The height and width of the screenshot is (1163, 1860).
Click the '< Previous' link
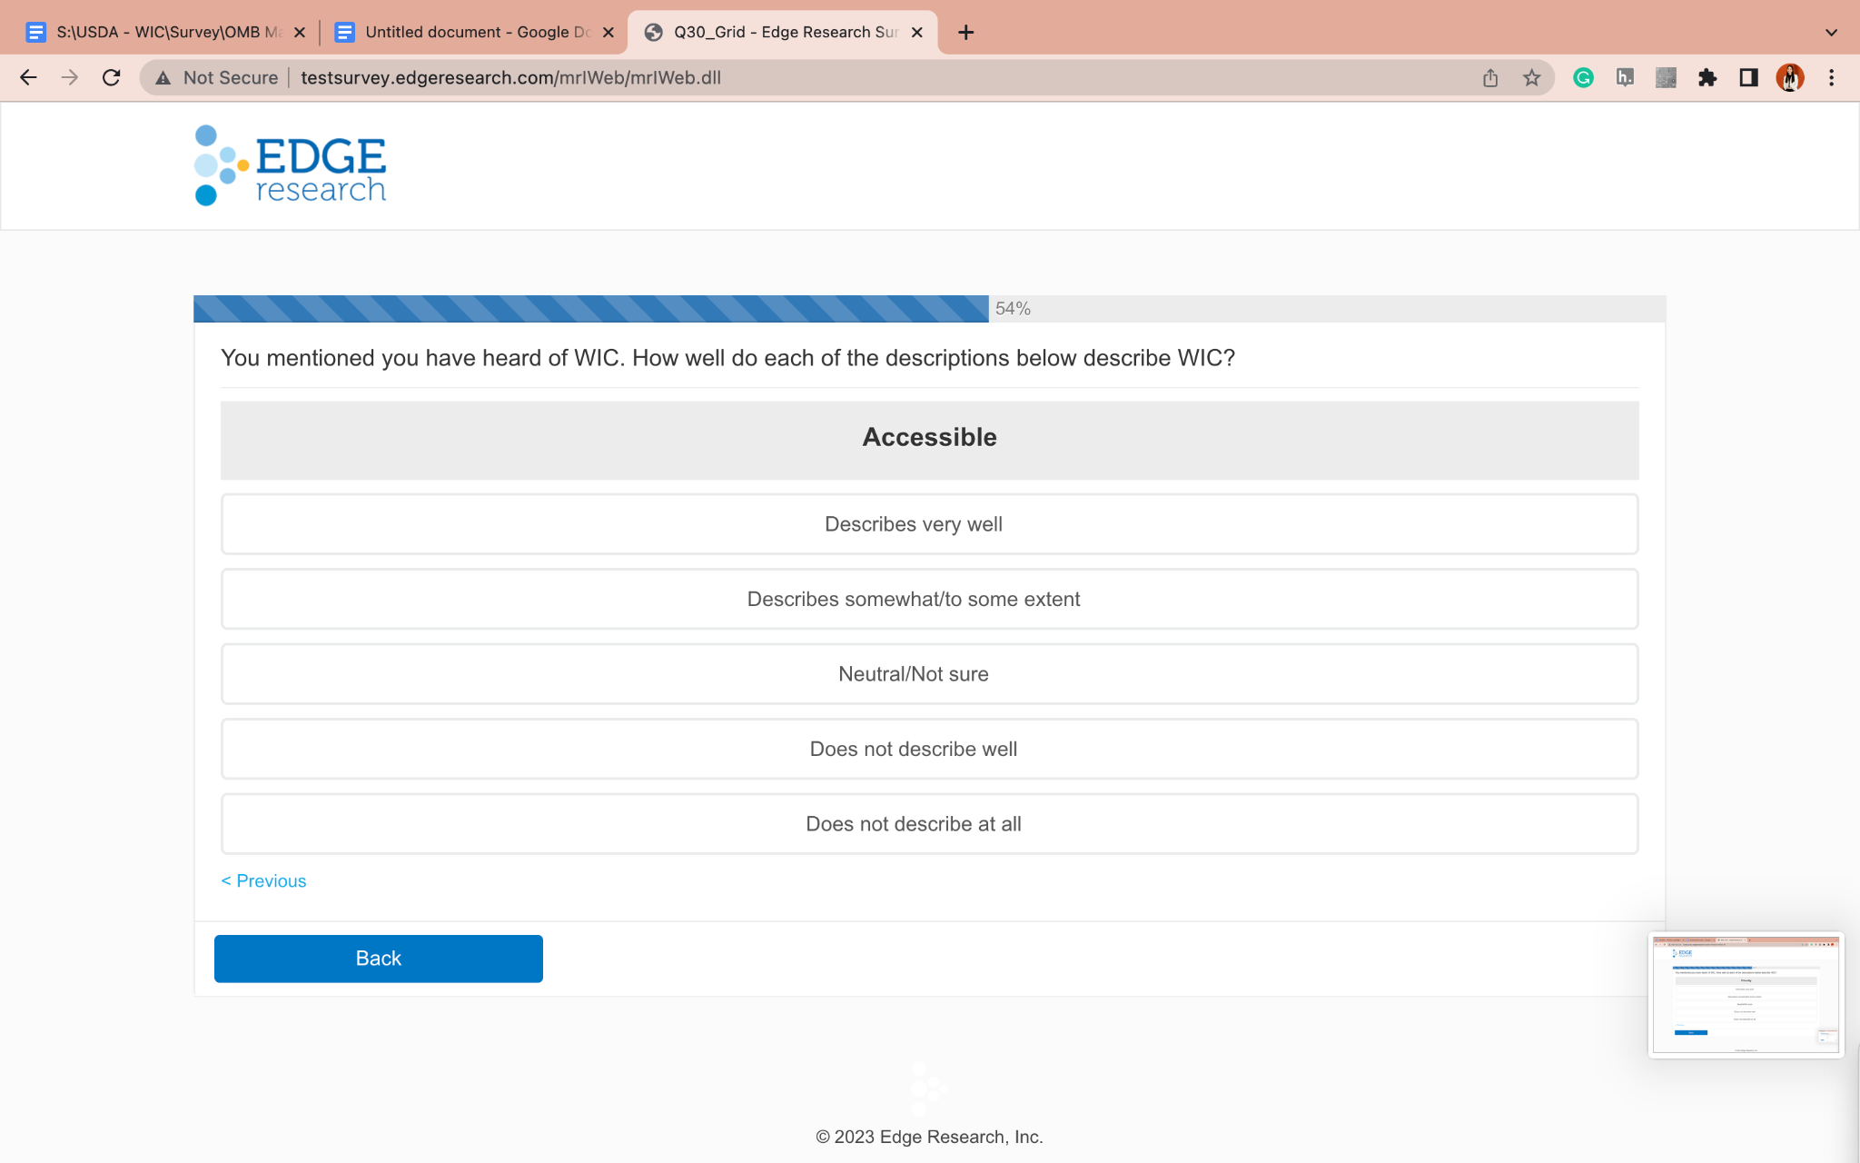tap(264, 881)
